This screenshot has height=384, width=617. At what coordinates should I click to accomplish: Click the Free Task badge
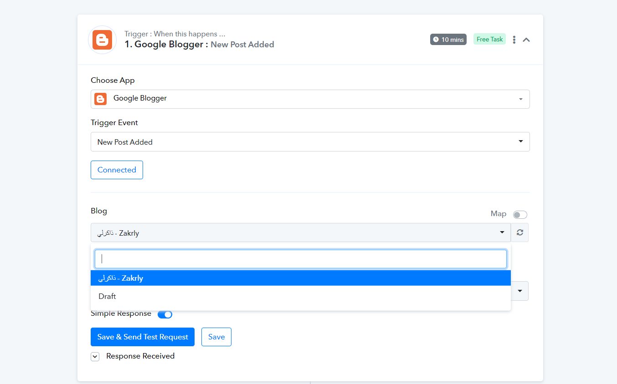coord(489,39)
